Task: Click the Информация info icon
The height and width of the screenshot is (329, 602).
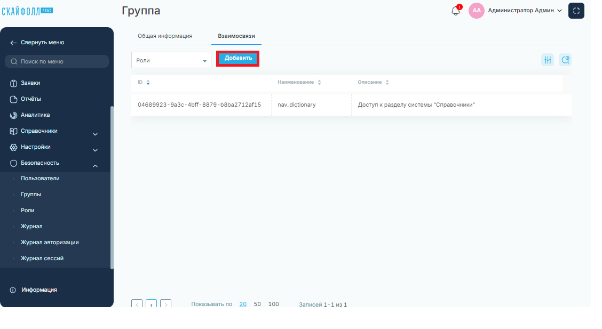Action: 13,290
